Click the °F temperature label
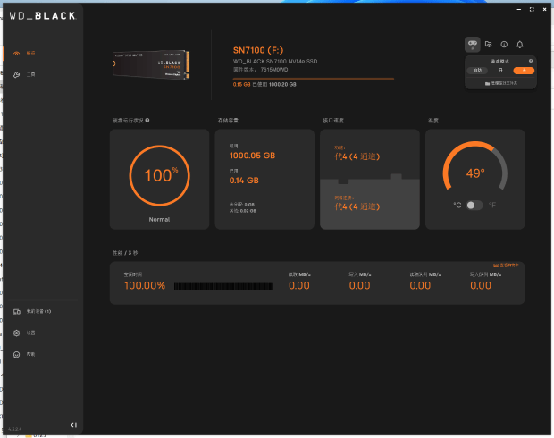 (492, 205)
